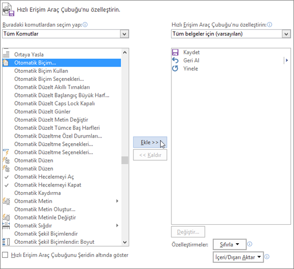Select Otomatik Biçim Kullan in list

[62, 71]
